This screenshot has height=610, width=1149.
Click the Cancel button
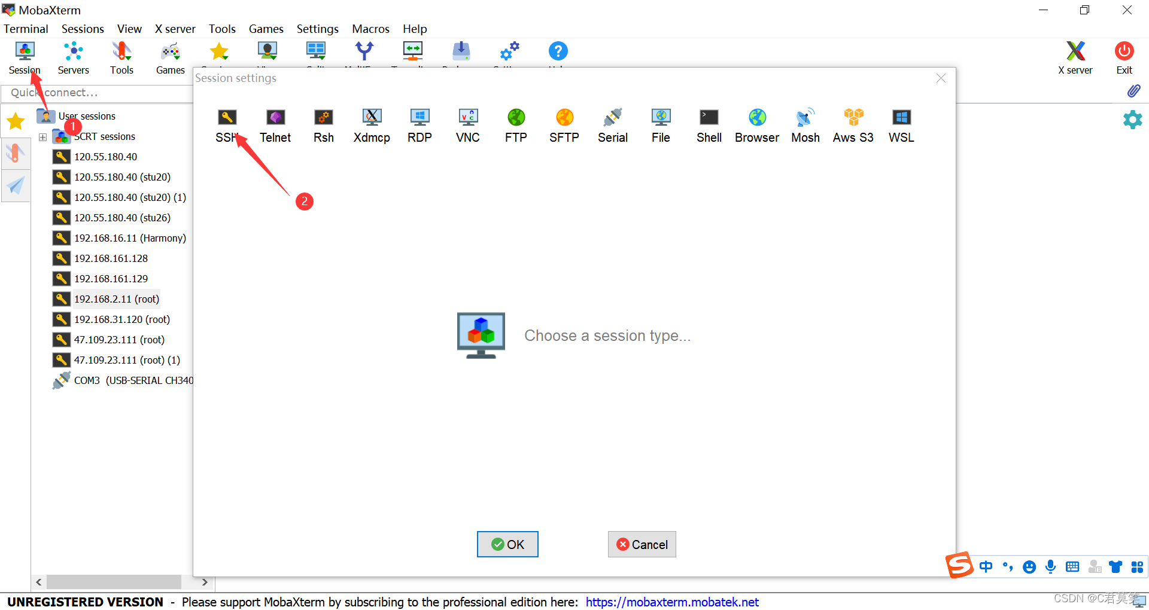click(x=642, y=544)
